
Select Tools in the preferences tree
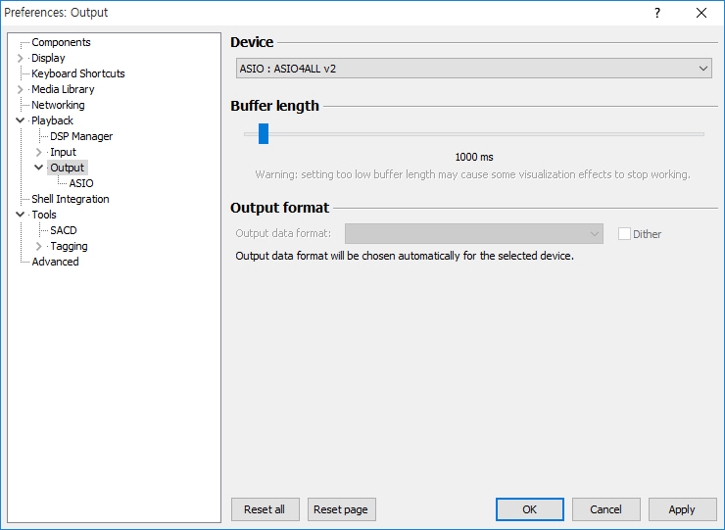[x=43, y=215]
